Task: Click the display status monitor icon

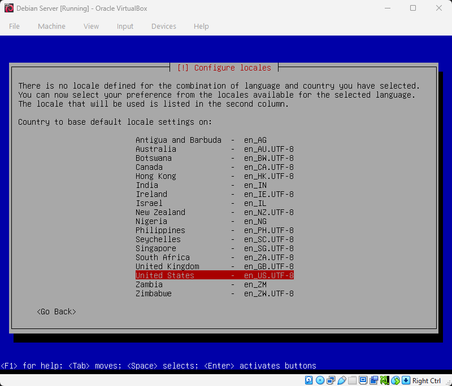Action: pyautogui.click(x=363, y=380)
